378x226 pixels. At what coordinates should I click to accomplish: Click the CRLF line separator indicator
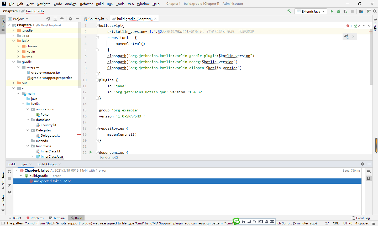(x=337, y=223)
